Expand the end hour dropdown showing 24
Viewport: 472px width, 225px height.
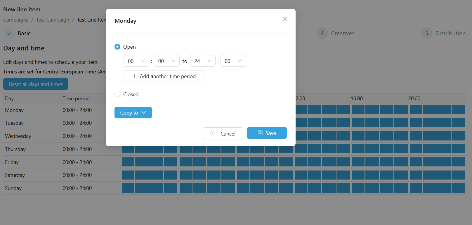tap(203, 61)
